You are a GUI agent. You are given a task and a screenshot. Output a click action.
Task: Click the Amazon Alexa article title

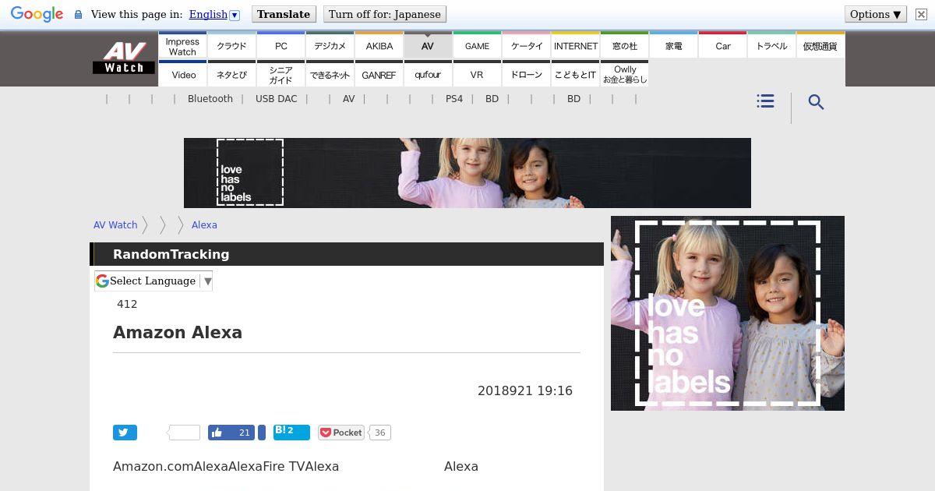click(178, 333)
